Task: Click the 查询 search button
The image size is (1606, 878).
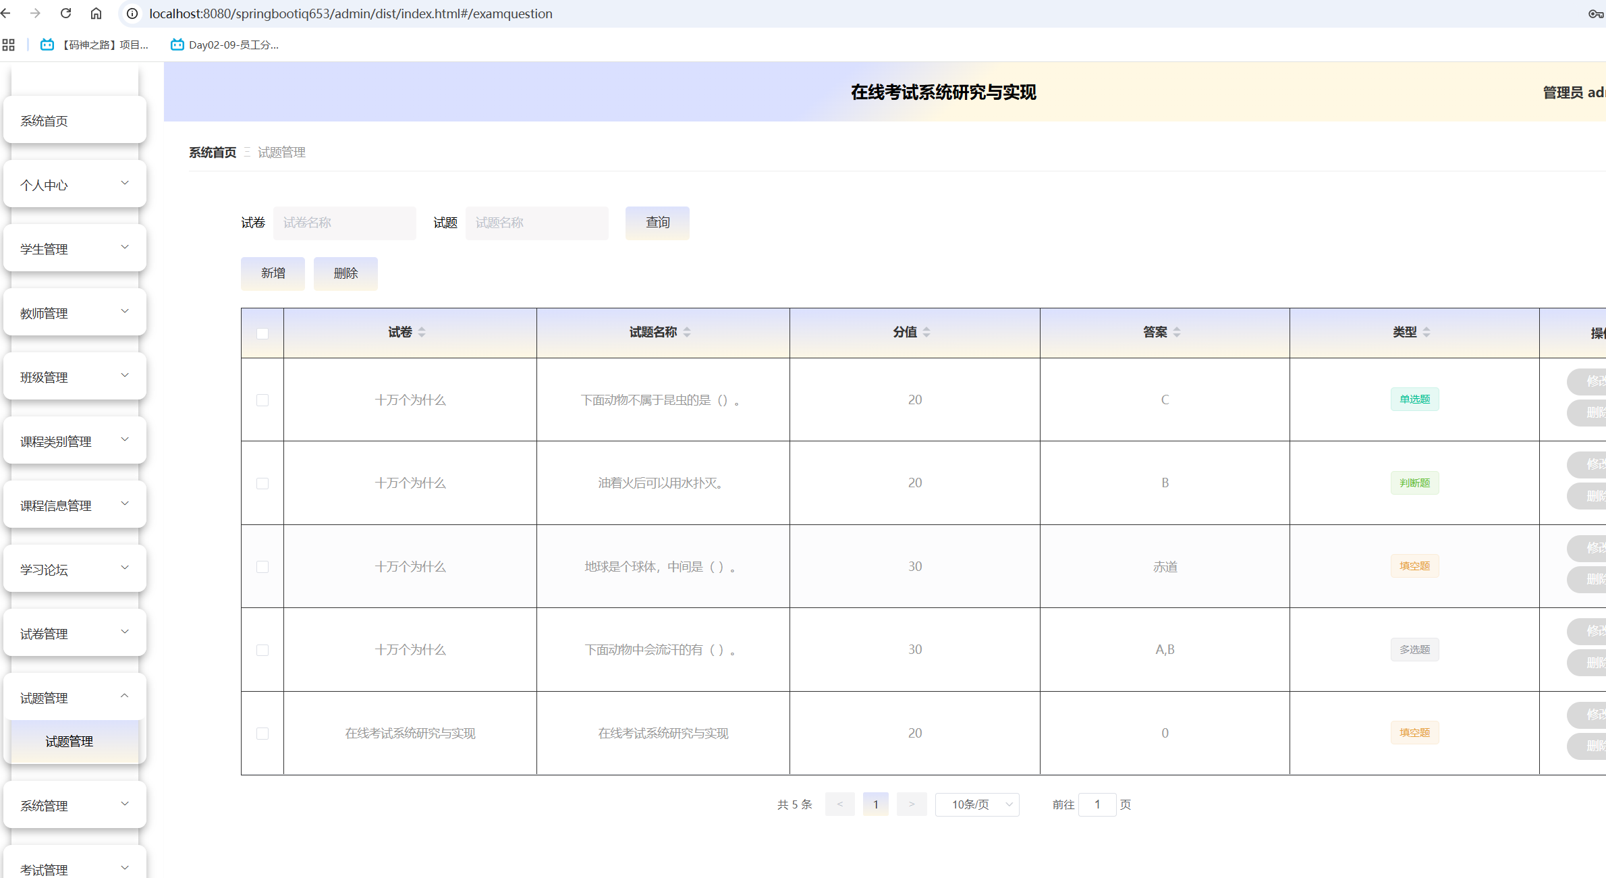Action: (657, 223)
